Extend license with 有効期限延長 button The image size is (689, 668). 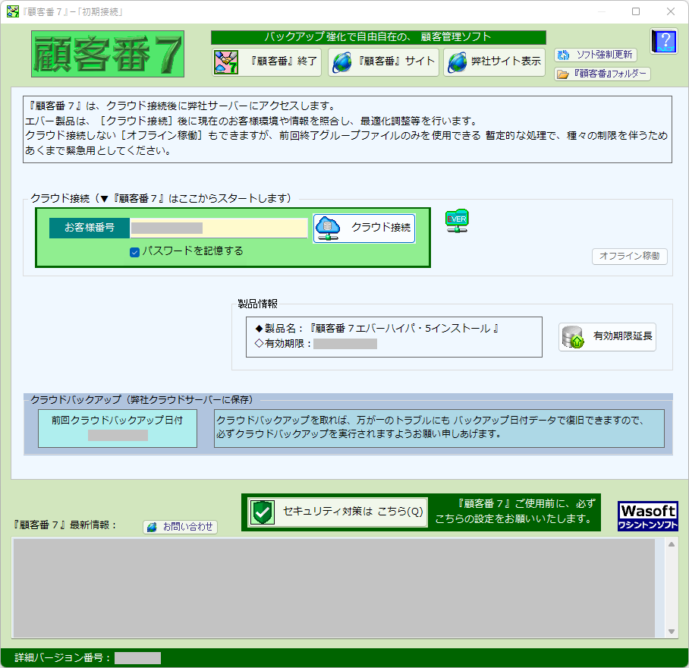coord(607,336)
